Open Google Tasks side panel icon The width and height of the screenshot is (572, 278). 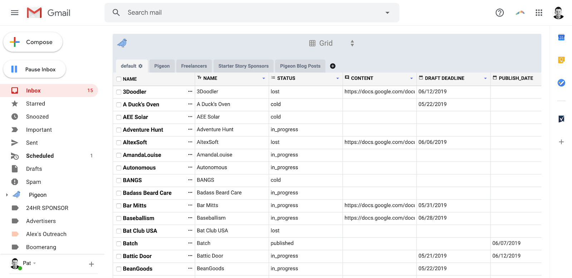point(561,83)
